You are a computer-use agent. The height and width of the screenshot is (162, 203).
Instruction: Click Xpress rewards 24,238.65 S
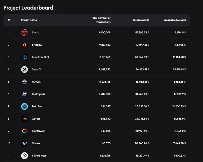coord(142,119)
